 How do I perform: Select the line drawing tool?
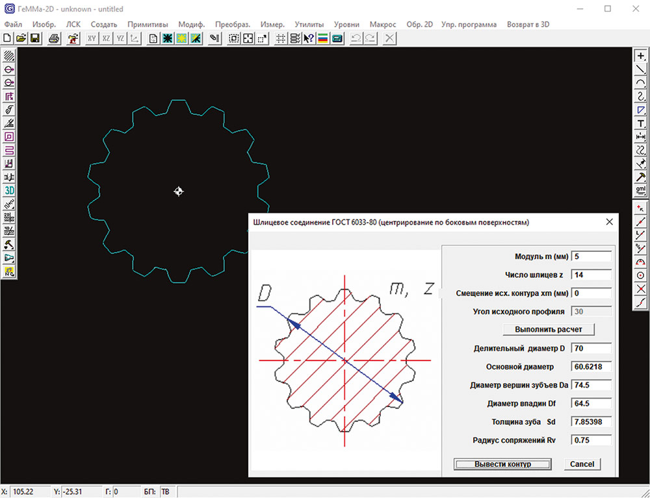(x=641, y=69)
